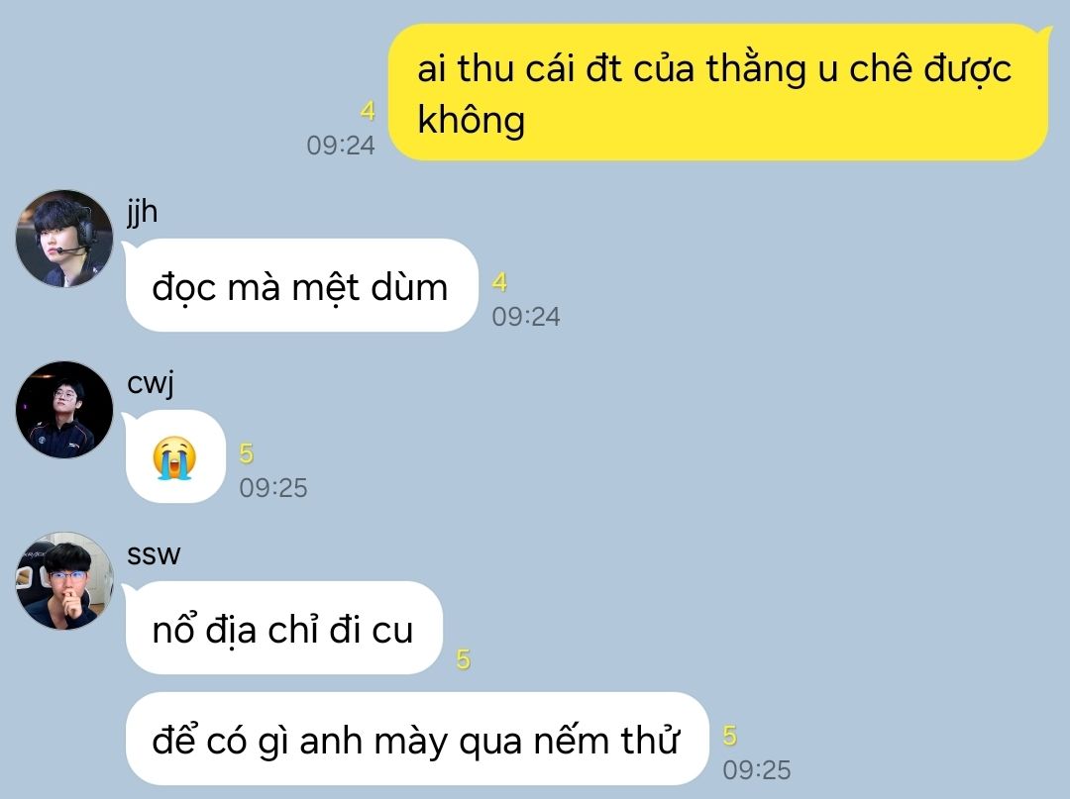Select the yellow message about thu cái đt

(718, 93)
